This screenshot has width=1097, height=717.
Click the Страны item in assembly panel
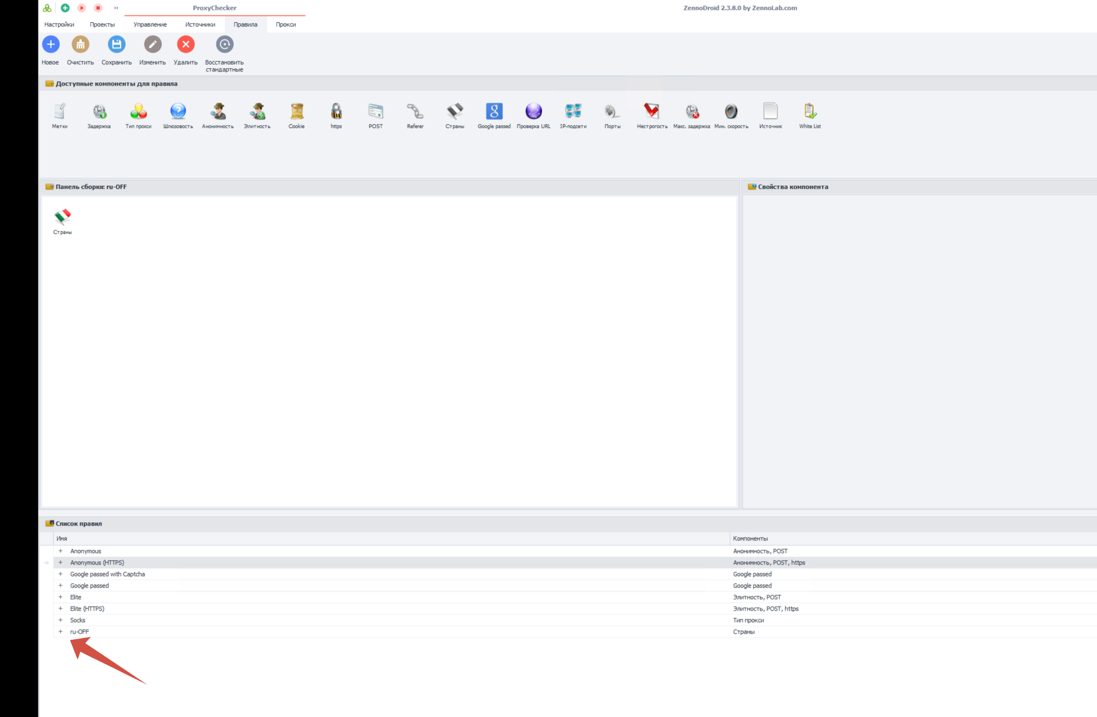tap(63, 218)
